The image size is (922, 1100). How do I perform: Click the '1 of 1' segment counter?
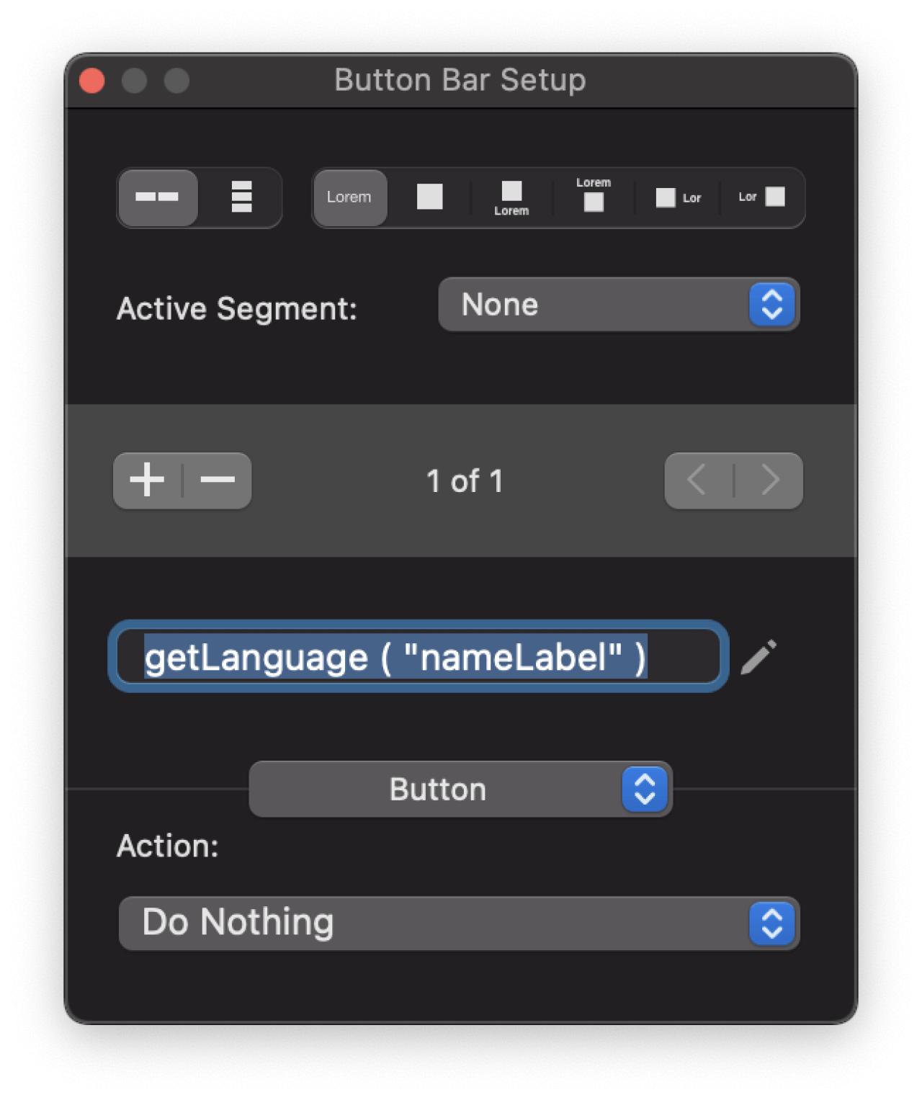(465, 481)
